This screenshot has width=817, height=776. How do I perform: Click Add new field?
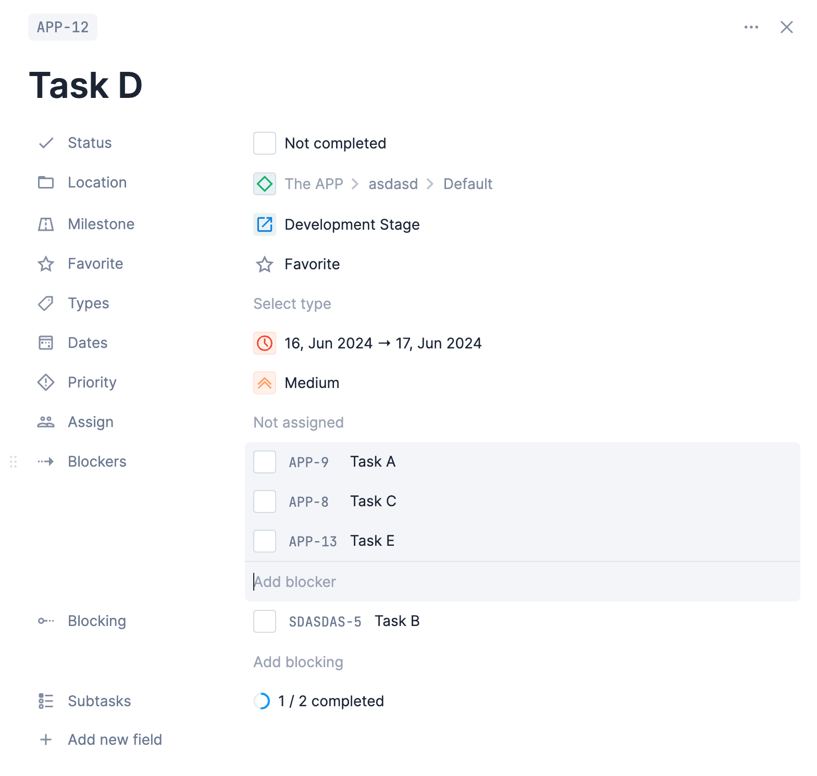click(x=115, y=740)
